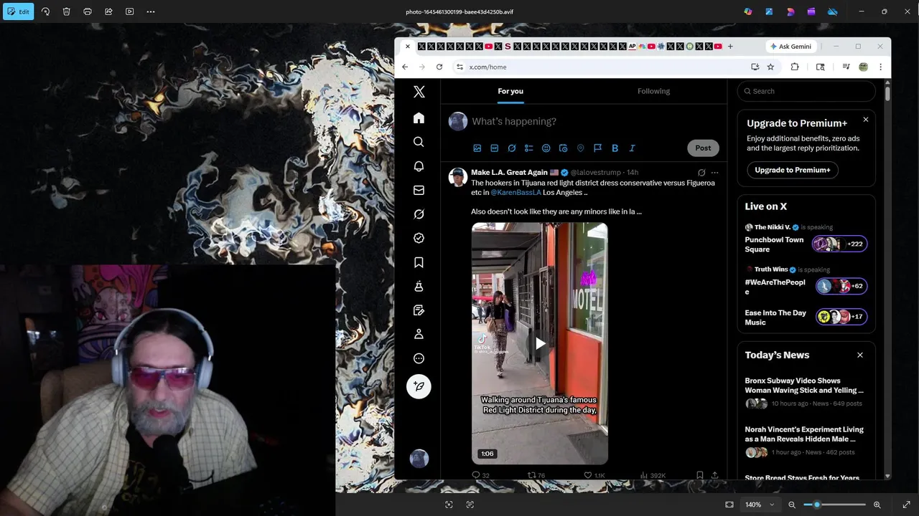Open Home from the X sidebar
Image resolution: width=919 pixels, height=516 pixels.
click(419, 118)
